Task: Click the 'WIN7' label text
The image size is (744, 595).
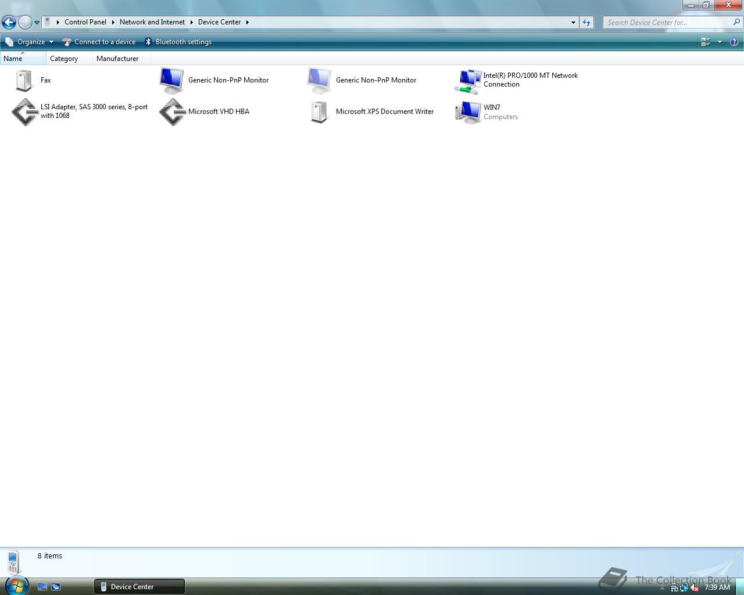Action: point(492,107)
